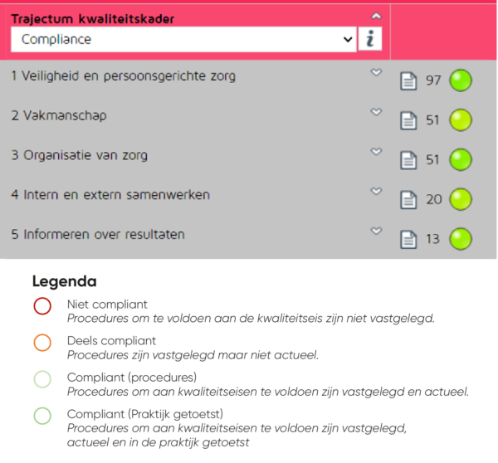
Task: Click the Deels compliant orange legend circle
Action: [x=42, y=343]
